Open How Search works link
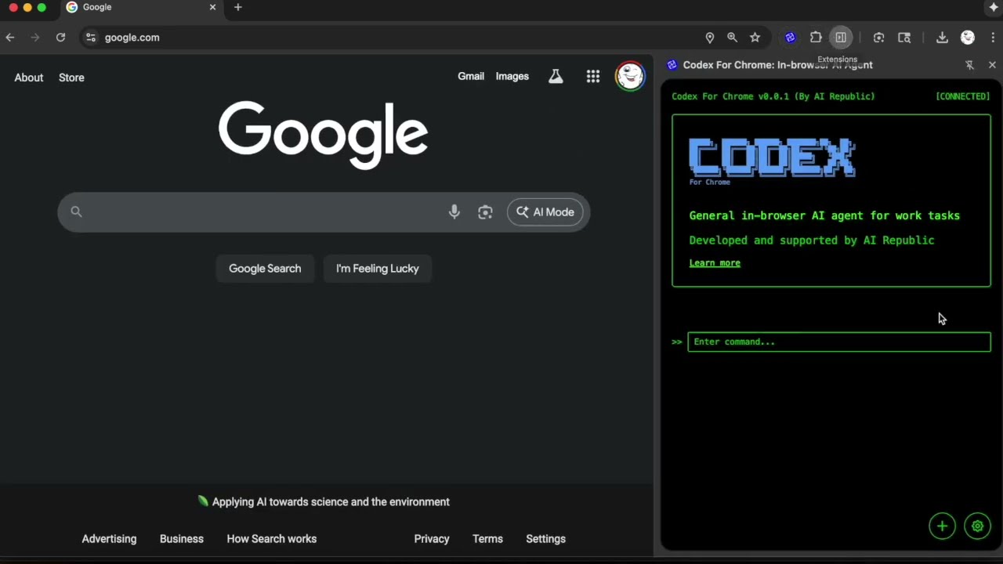Screen dimensions: 1003x564 pyautogui.click(x=272, y=539)
